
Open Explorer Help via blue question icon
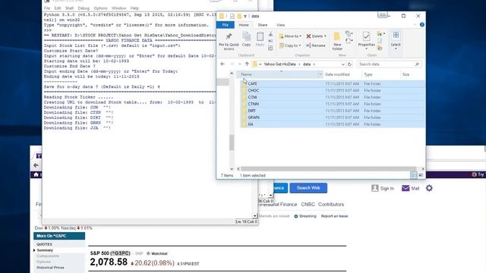tap(422, 25)
